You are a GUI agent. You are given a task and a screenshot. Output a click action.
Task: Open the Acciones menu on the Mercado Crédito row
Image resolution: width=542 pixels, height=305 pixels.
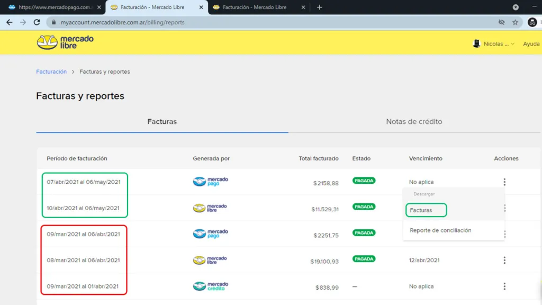click(504, 286)
